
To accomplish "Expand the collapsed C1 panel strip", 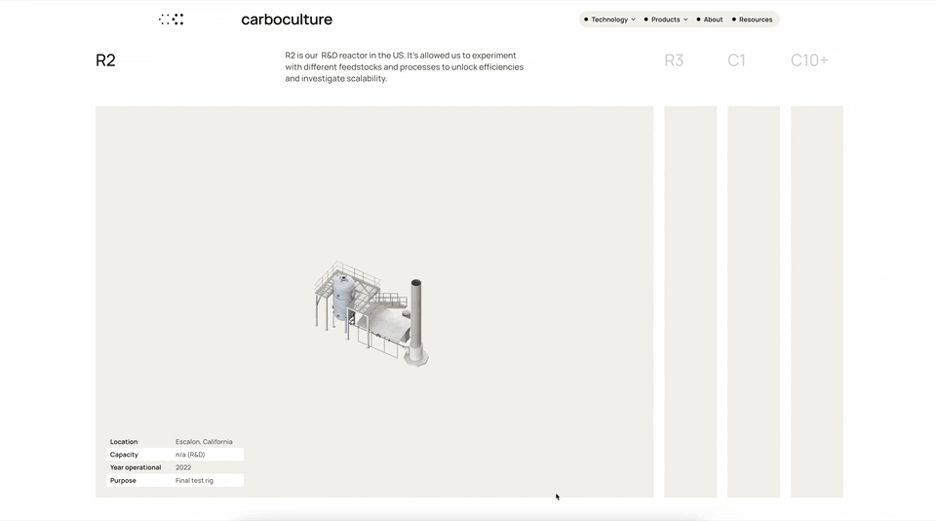I will click(x=754, y=301).
